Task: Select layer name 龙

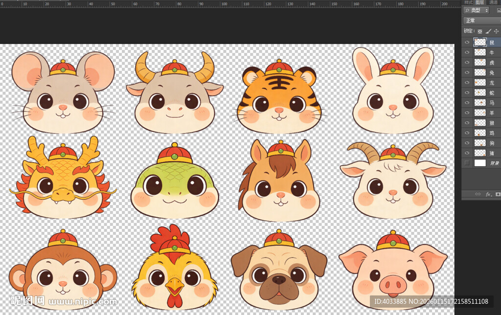Action: click(x=492, y=83)
